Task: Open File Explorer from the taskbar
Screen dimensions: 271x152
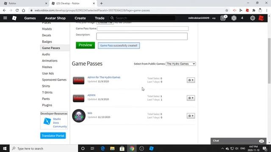Action: pyautogui.click(x=112, y=148)
